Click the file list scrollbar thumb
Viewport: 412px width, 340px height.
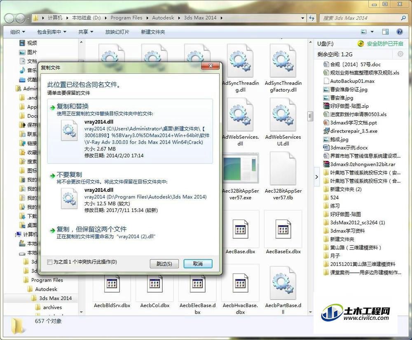(310, 116)
